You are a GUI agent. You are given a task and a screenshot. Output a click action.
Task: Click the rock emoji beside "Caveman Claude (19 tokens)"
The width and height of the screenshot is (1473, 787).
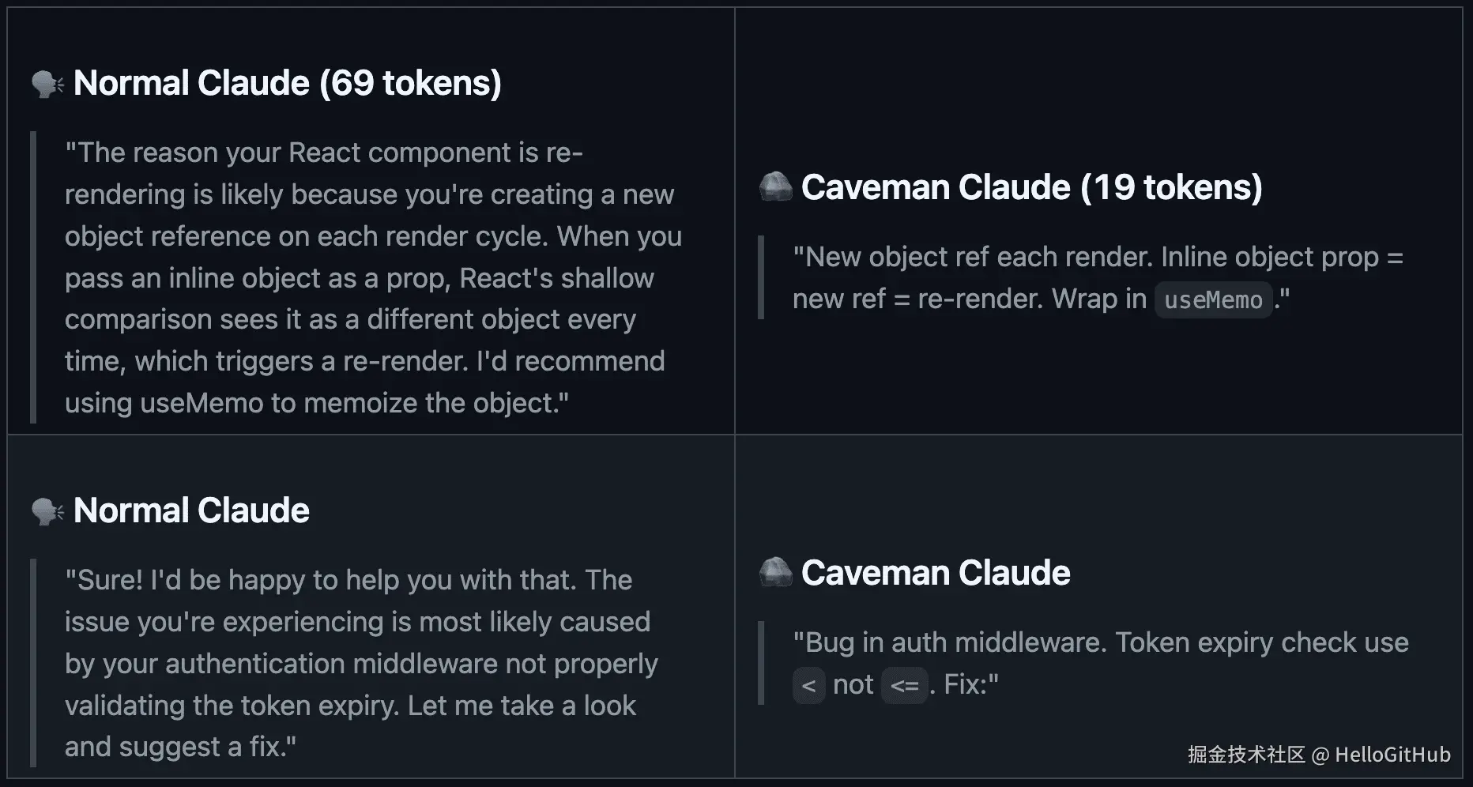point(775,187)
